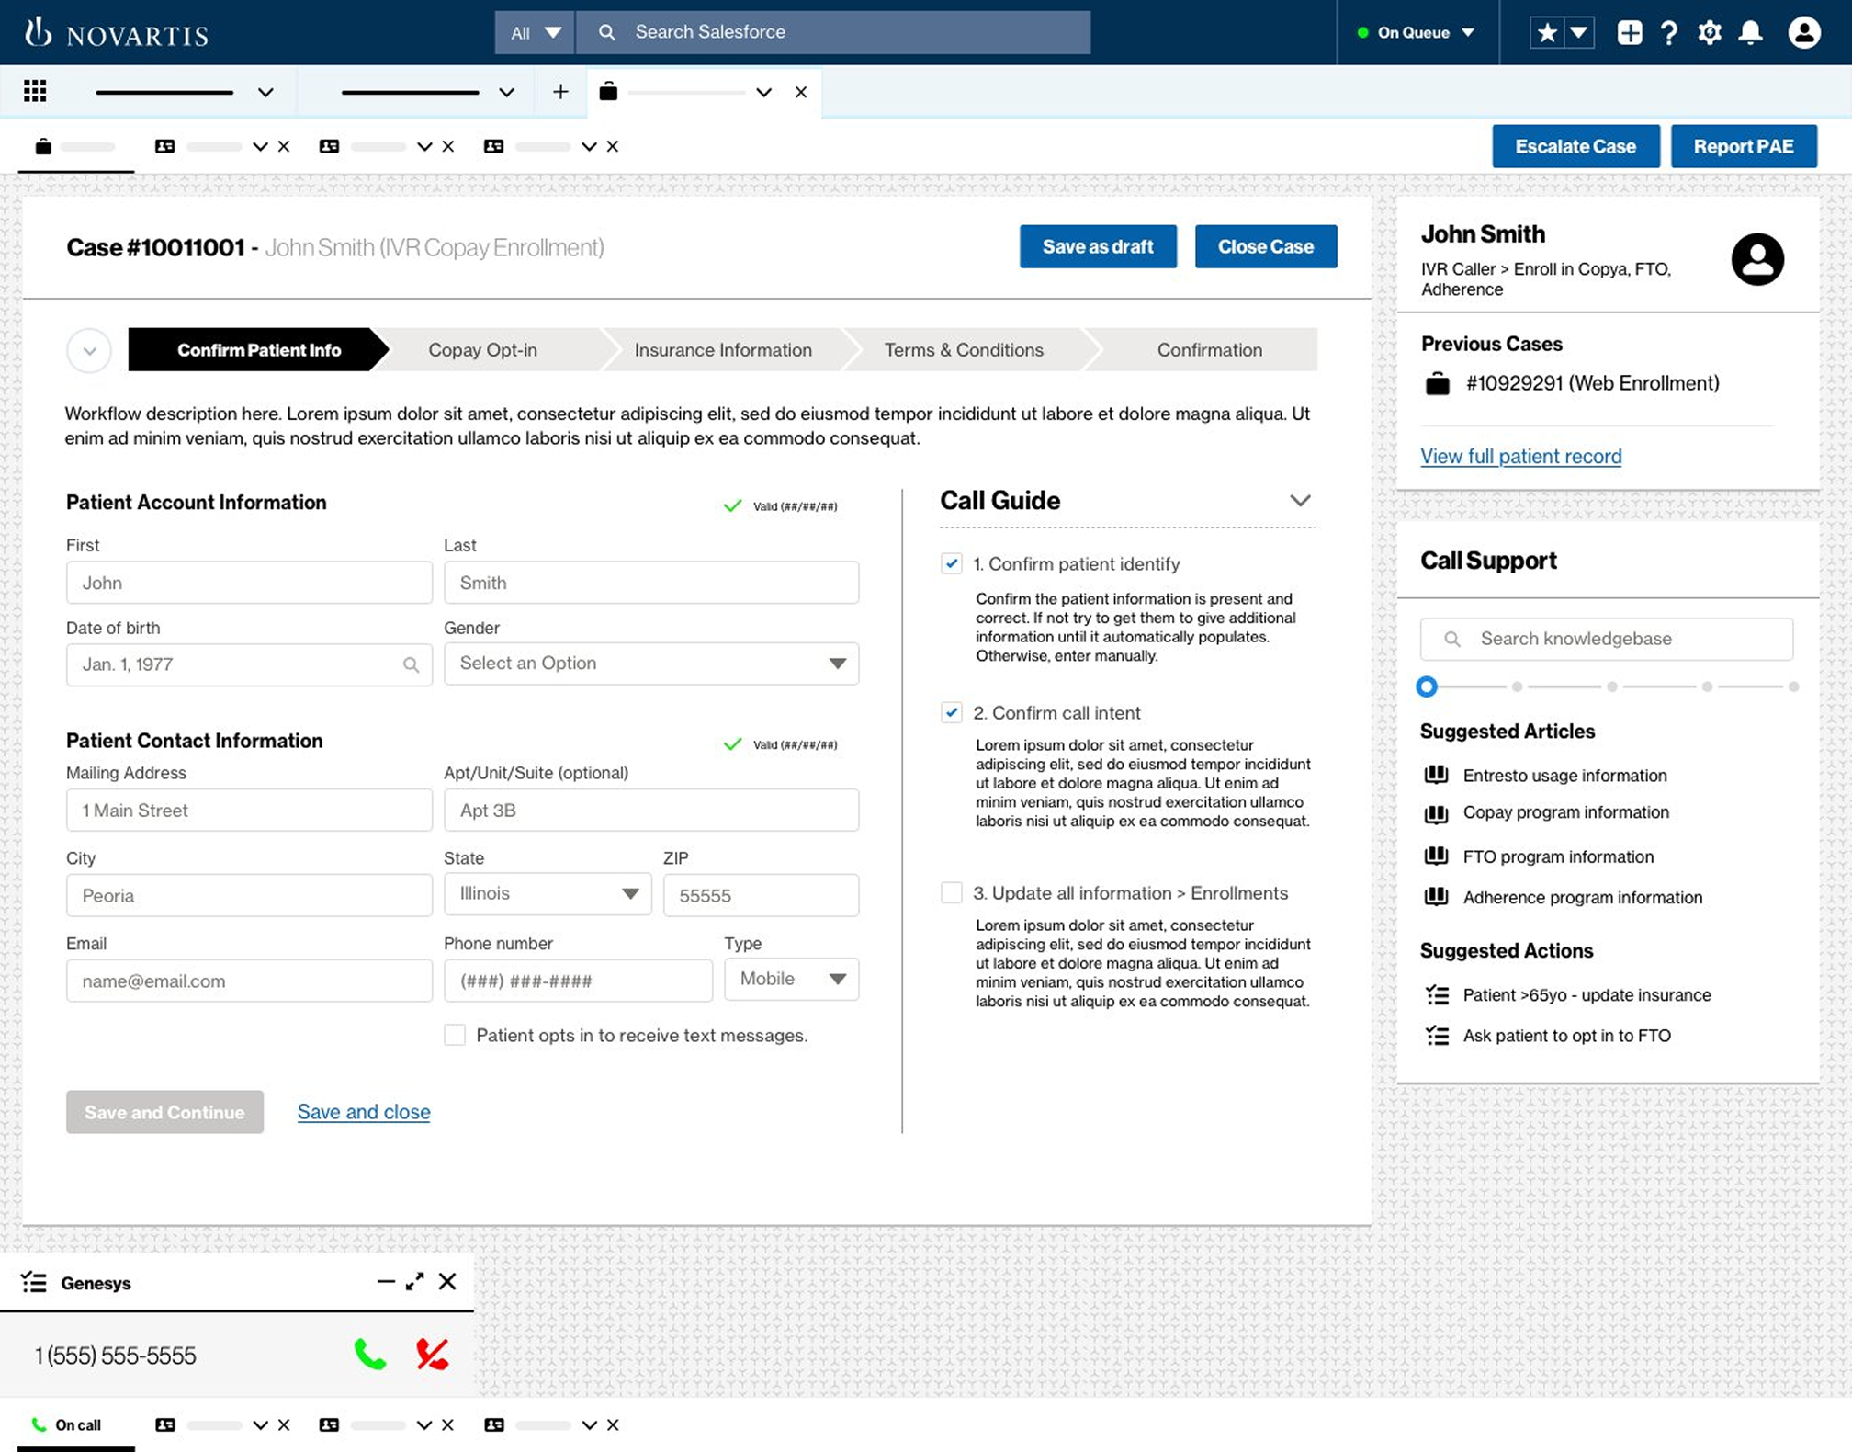This screenshot has height=1452, width=1852.
Task: End the call with the red phone icon
Action: pyautogui.click(x=432, y=1355)
